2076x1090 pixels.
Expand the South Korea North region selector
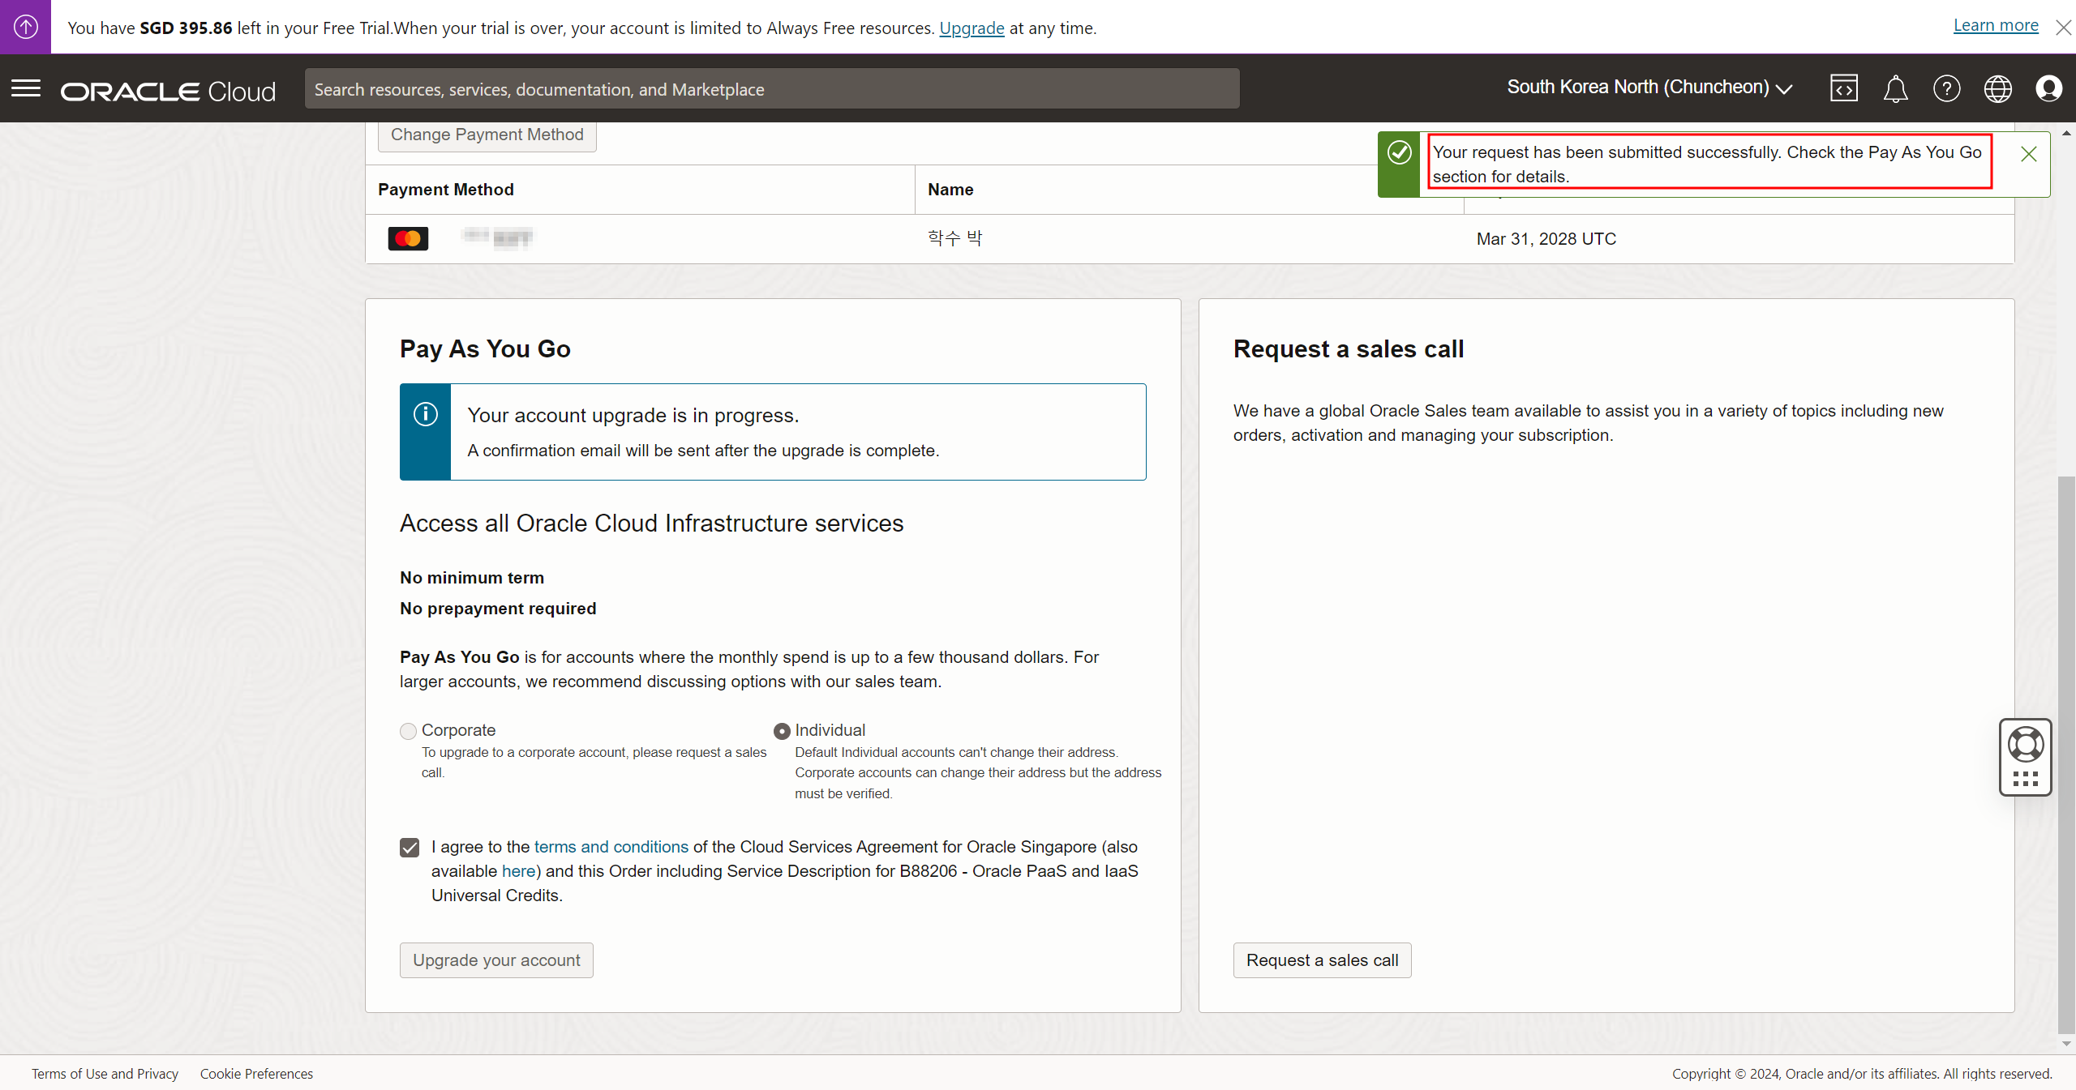click(1649, 88)
